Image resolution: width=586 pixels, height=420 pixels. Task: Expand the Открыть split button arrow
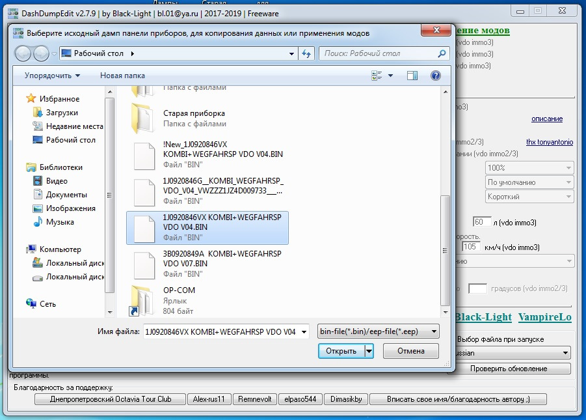pos(369,351)
